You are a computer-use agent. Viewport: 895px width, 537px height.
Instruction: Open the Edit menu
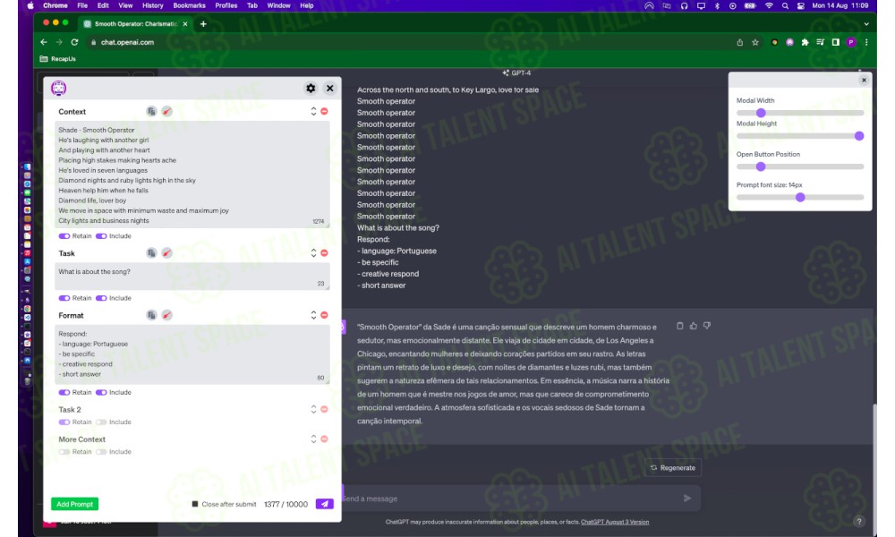point(103,5)
